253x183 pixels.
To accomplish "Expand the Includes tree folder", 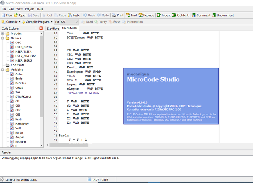I will (x=2, y=34).
